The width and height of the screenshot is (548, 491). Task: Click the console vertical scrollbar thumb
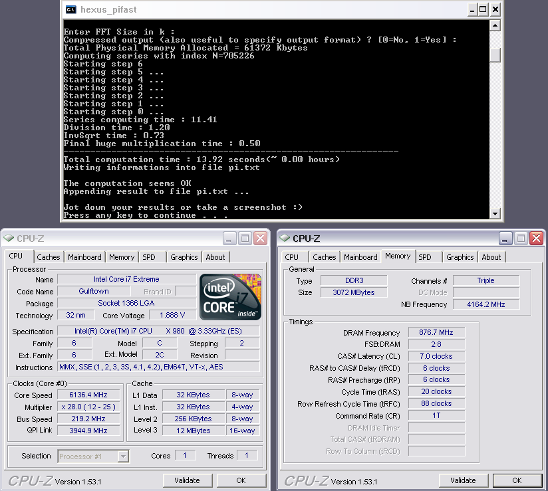(x=495, y=55)
